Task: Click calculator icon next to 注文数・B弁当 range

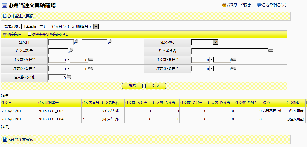Action: (234, 59)
